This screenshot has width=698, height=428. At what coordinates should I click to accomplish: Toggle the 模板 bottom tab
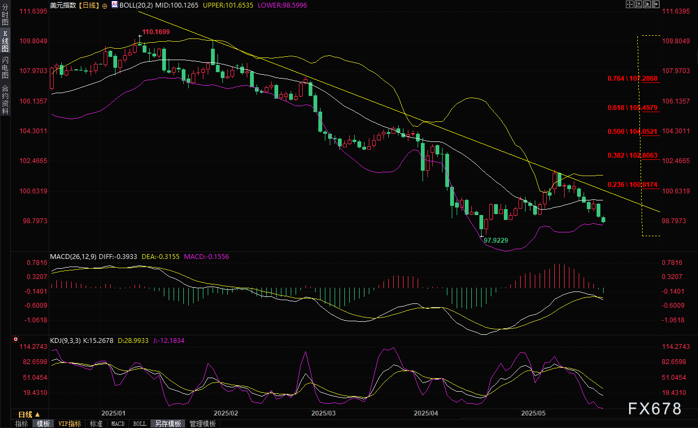pyautogui.click(x=43, y=424)
